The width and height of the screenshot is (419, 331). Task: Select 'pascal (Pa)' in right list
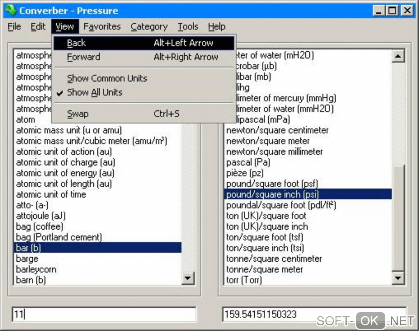308,162
